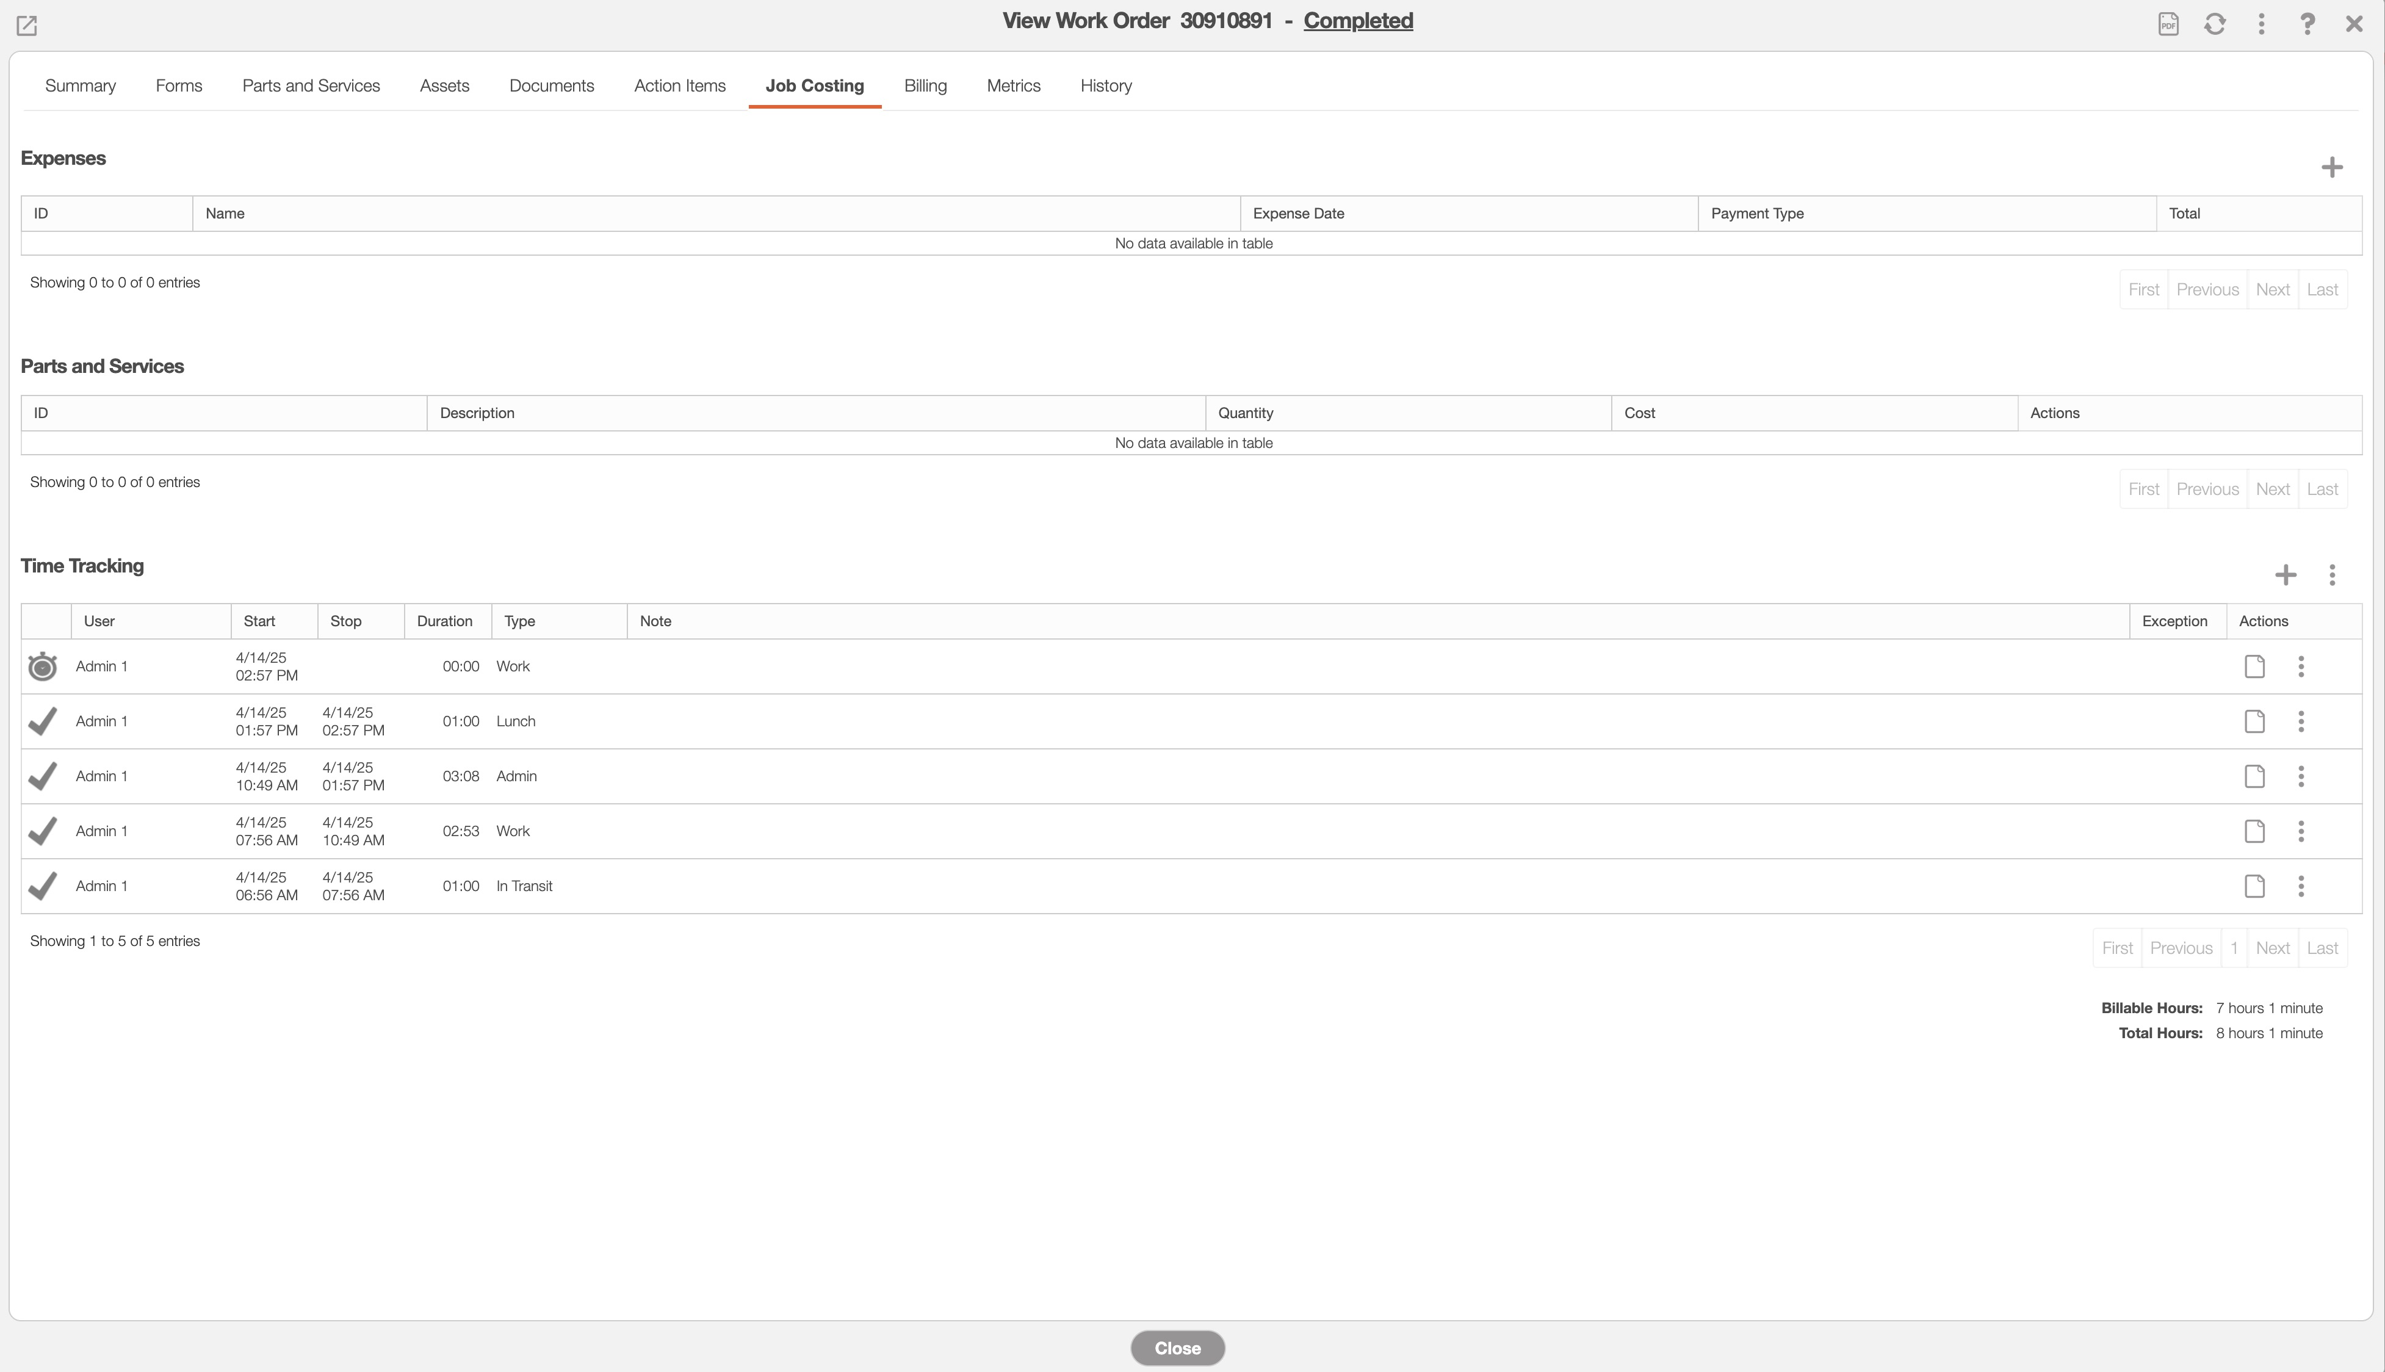Click the PDF export icon
This screenshot has height=1372, width=2385.
coord(2168,24)
